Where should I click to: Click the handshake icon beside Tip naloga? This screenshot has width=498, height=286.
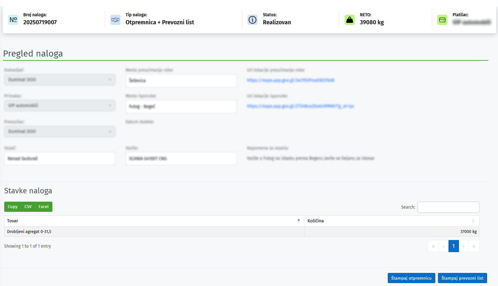tap(115, 20)
